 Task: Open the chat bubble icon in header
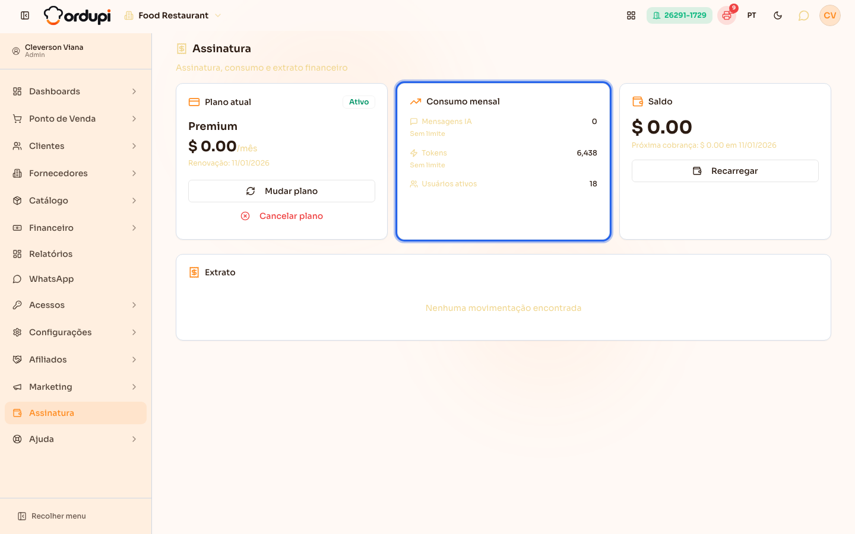(x=803, y=15)
